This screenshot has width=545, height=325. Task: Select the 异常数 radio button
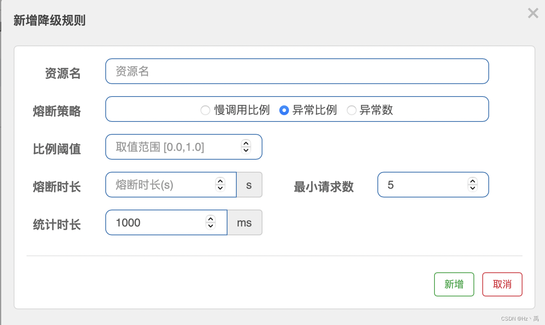pyautogui.click(x=352, y=110)
